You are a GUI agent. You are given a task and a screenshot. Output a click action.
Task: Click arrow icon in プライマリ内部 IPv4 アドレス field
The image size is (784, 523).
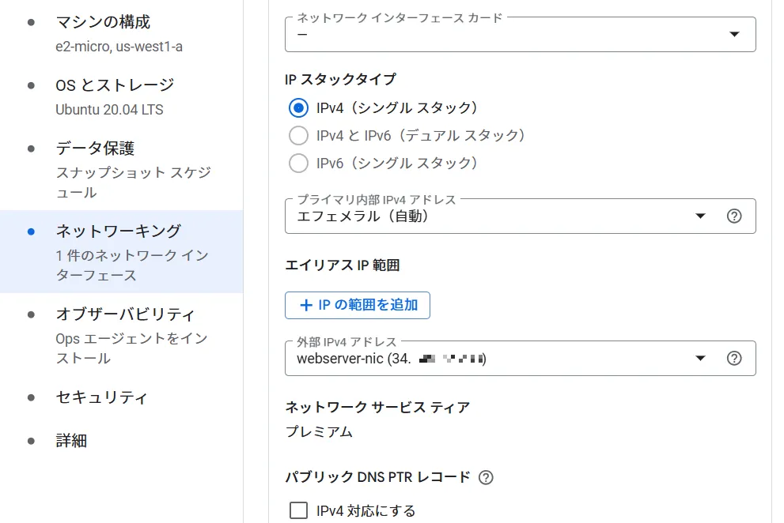coord(700,216)
